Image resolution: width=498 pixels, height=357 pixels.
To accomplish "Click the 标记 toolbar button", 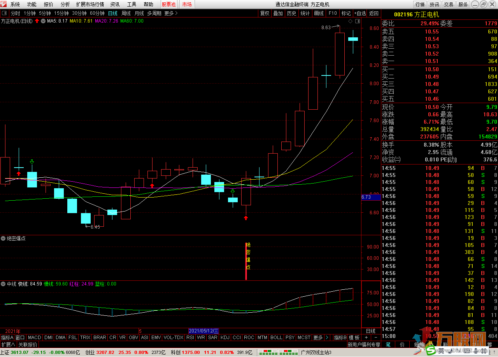I will pyautogui.click(x=346, y=13).
